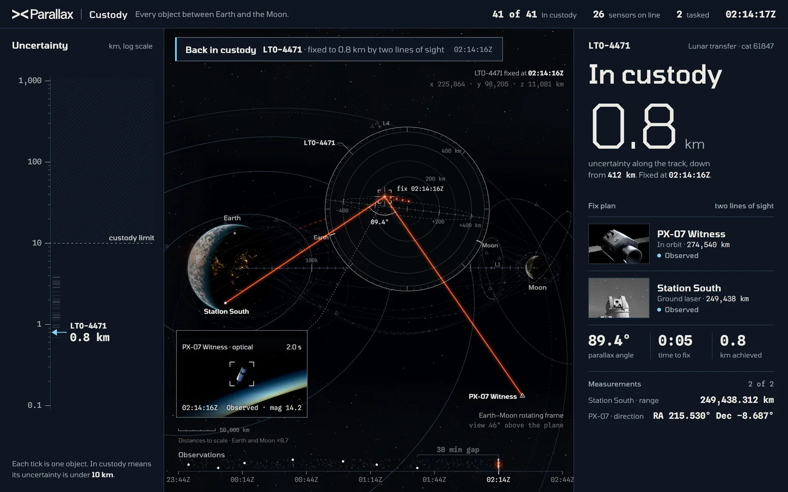
Task: Click the RA 215.530° Dec -8.687° value
Action: pyautogui.click(x=713, y=416)
